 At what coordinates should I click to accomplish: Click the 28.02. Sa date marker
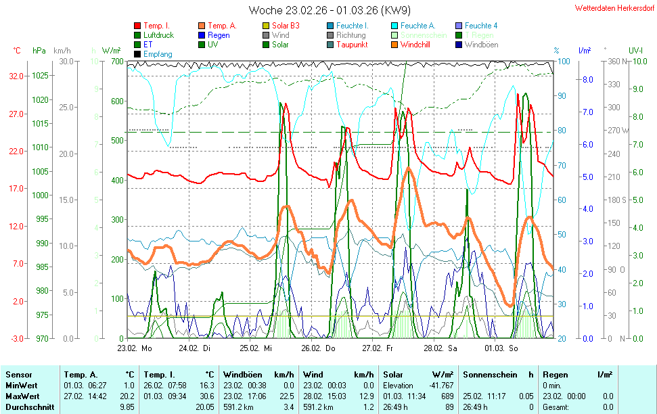coord(440,348)
